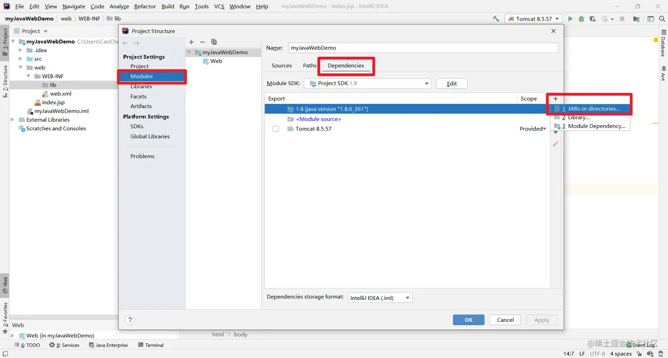Open the Java Enterprise tool window
The width and height of the screenshot is (668, 358).
[108, 345]
